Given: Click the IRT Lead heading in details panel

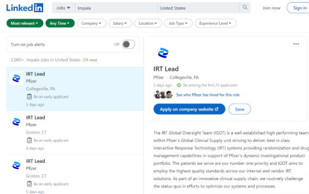Looking at the screenshot, I should pos(166,69).
